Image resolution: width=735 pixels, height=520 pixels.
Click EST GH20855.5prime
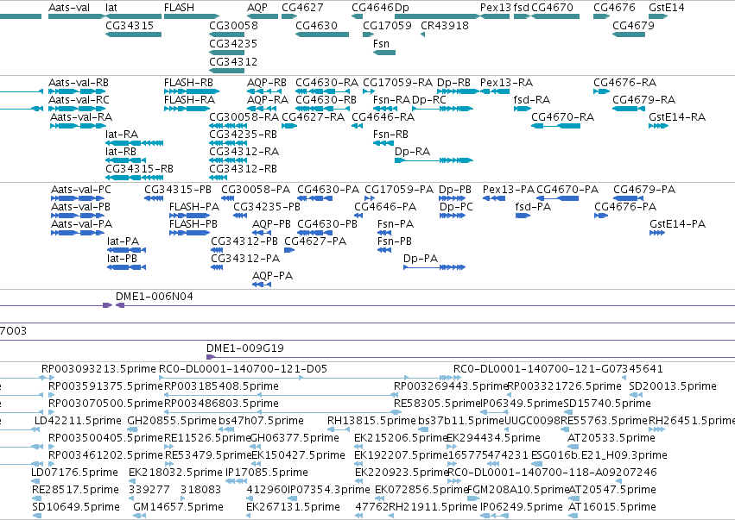coord(172,420)
